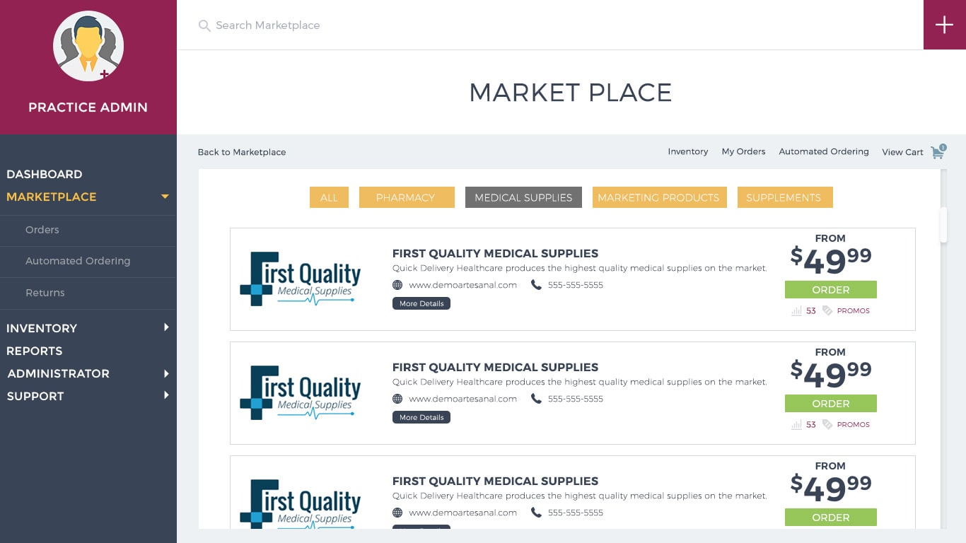Click phone icon in first supplier listing
Screen dimensions: 966x543
536,285
